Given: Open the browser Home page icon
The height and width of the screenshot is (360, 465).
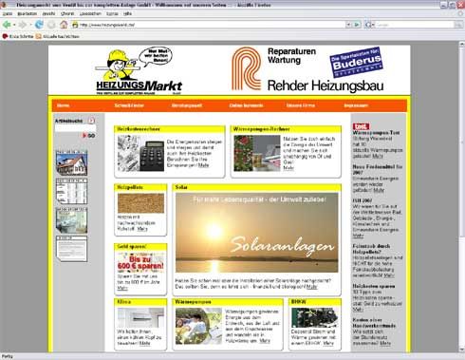Looking at the screenshot, I should click(x=64, y=25).
